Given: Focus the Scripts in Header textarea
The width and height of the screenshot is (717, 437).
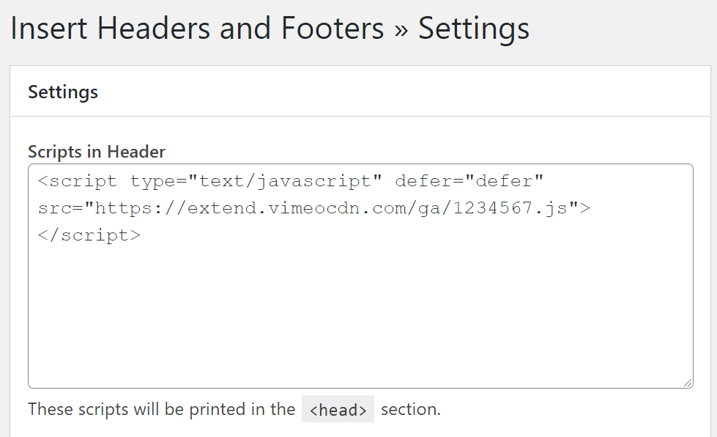Looking at the screenshot, I should click(x=360, y=276).
